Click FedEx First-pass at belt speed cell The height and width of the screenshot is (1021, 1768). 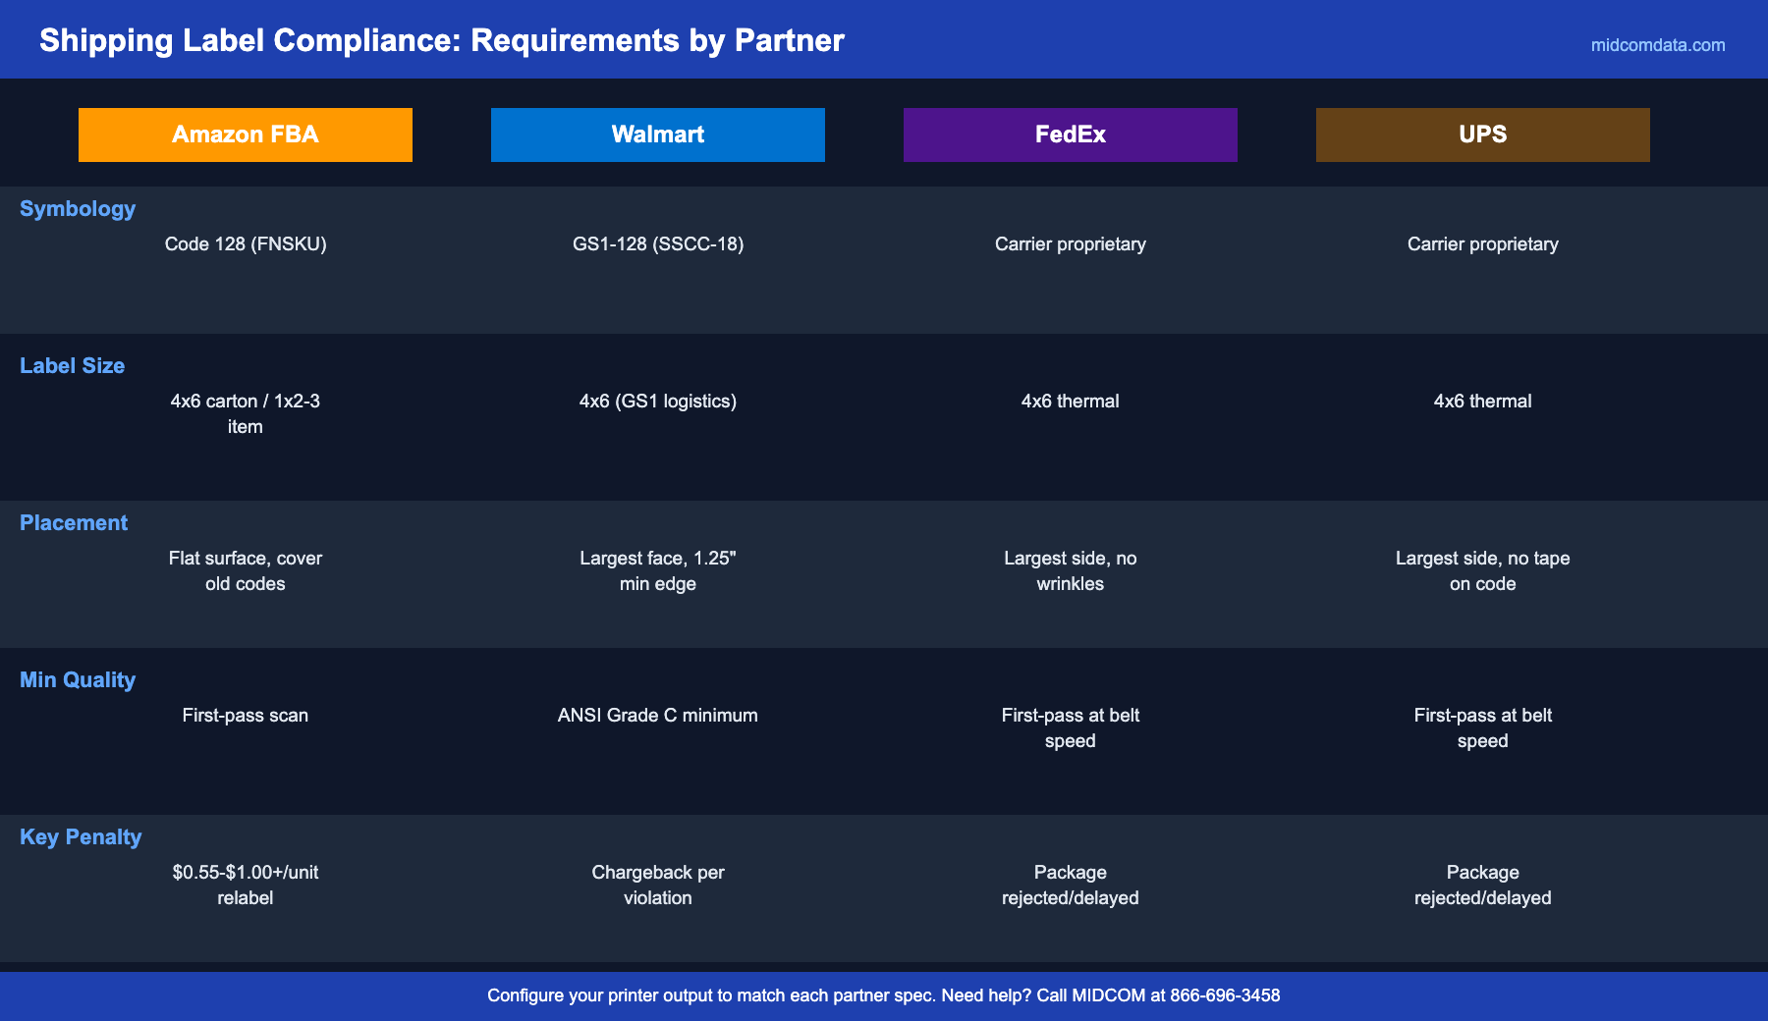[x=1071, y=727]
